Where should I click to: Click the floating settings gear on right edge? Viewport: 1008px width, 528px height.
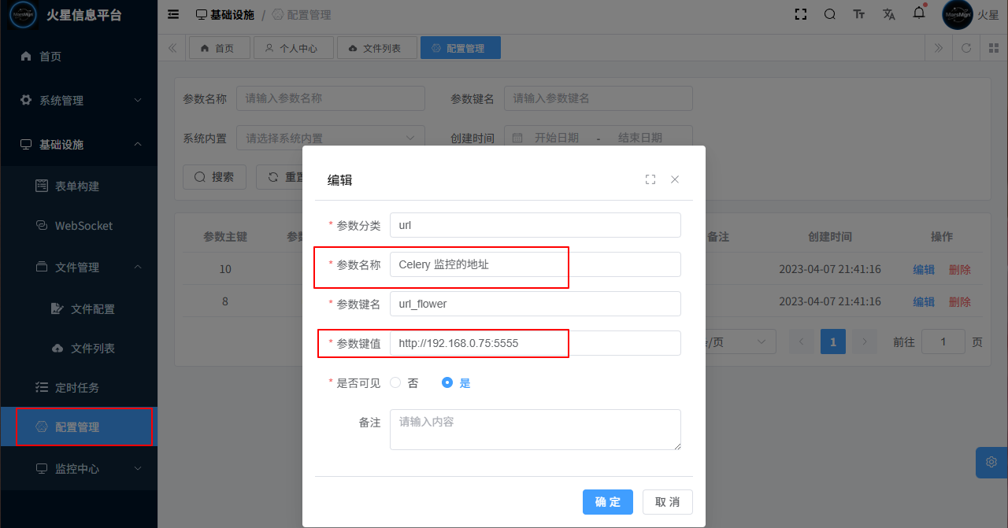(x=991, y=462)
